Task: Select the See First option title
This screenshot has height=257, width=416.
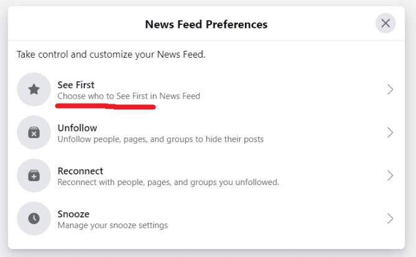Action: pyautogui.click(x=76, y=84)
